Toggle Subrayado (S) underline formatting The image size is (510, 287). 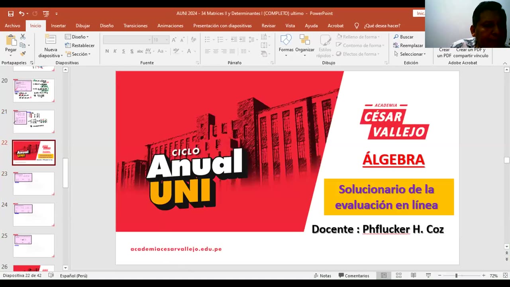tap(124, 51)
